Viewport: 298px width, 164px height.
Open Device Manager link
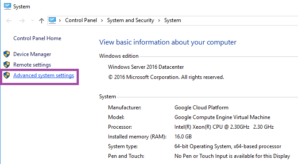[32, 54]
